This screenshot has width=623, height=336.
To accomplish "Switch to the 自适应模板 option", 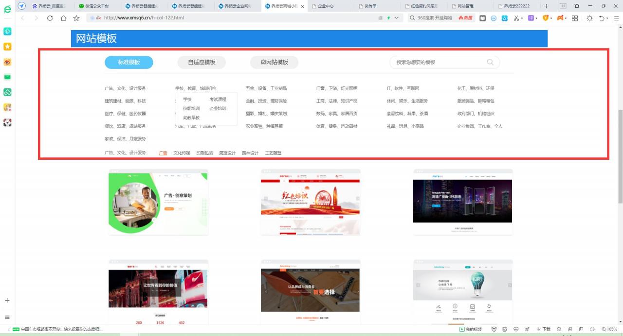I will coord(202,62).
